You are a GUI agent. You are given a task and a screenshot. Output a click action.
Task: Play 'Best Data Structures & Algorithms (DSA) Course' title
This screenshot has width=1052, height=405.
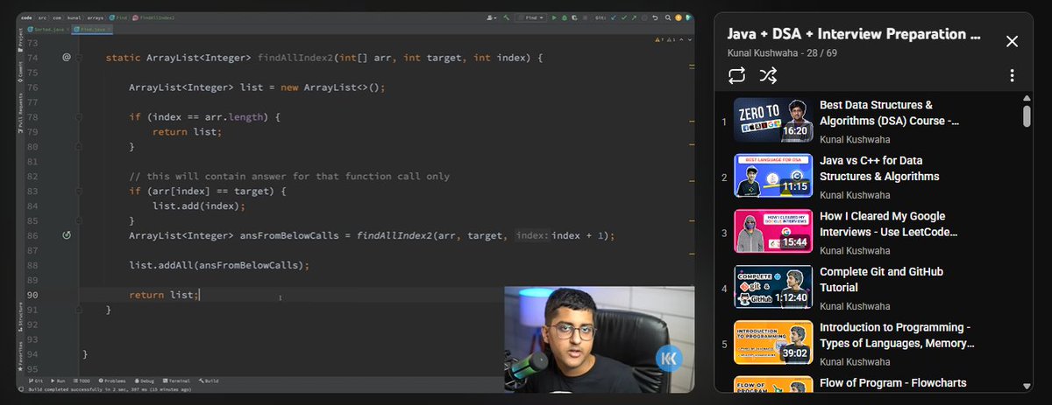(x=889, y=113)
